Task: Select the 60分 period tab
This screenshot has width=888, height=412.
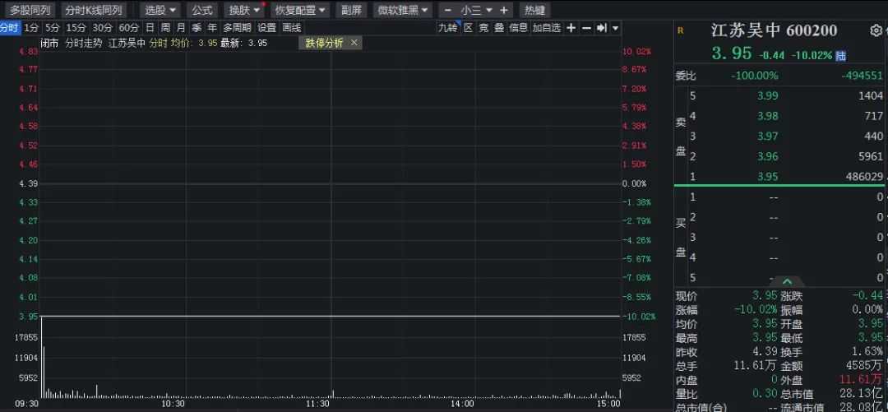Action: pyautogui.click(x=128, y=28)
